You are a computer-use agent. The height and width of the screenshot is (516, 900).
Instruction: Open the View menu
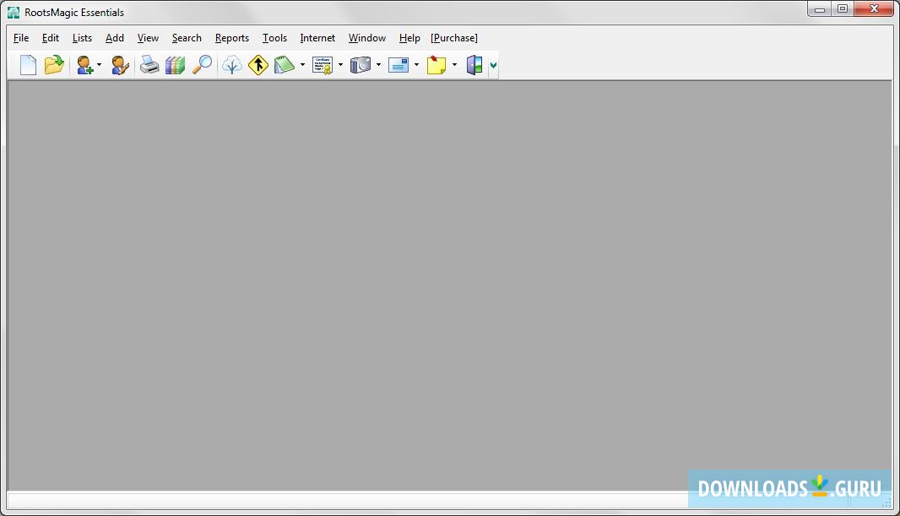pyautogui.click(x=148, y=38)
